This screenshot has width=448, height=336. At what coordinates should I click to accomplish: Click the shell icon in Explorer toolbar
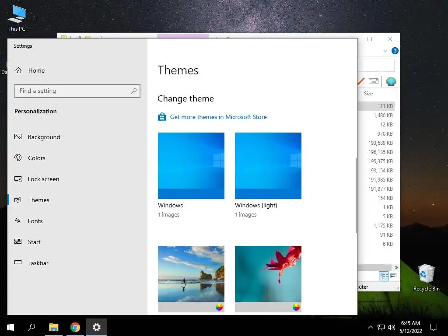(391, 82)
